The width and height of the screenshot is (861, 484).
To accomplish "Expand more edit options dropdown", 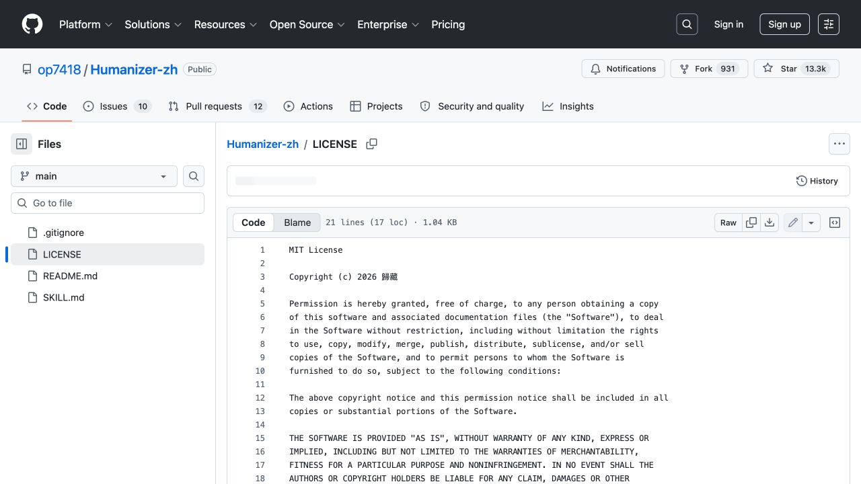I will 811,223.
